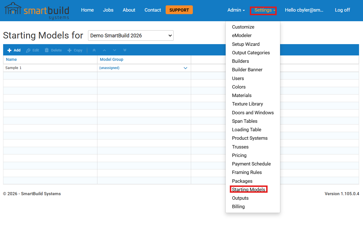Select Packages menu item
The width and height of the screenshot is (363, 241).
242,181
